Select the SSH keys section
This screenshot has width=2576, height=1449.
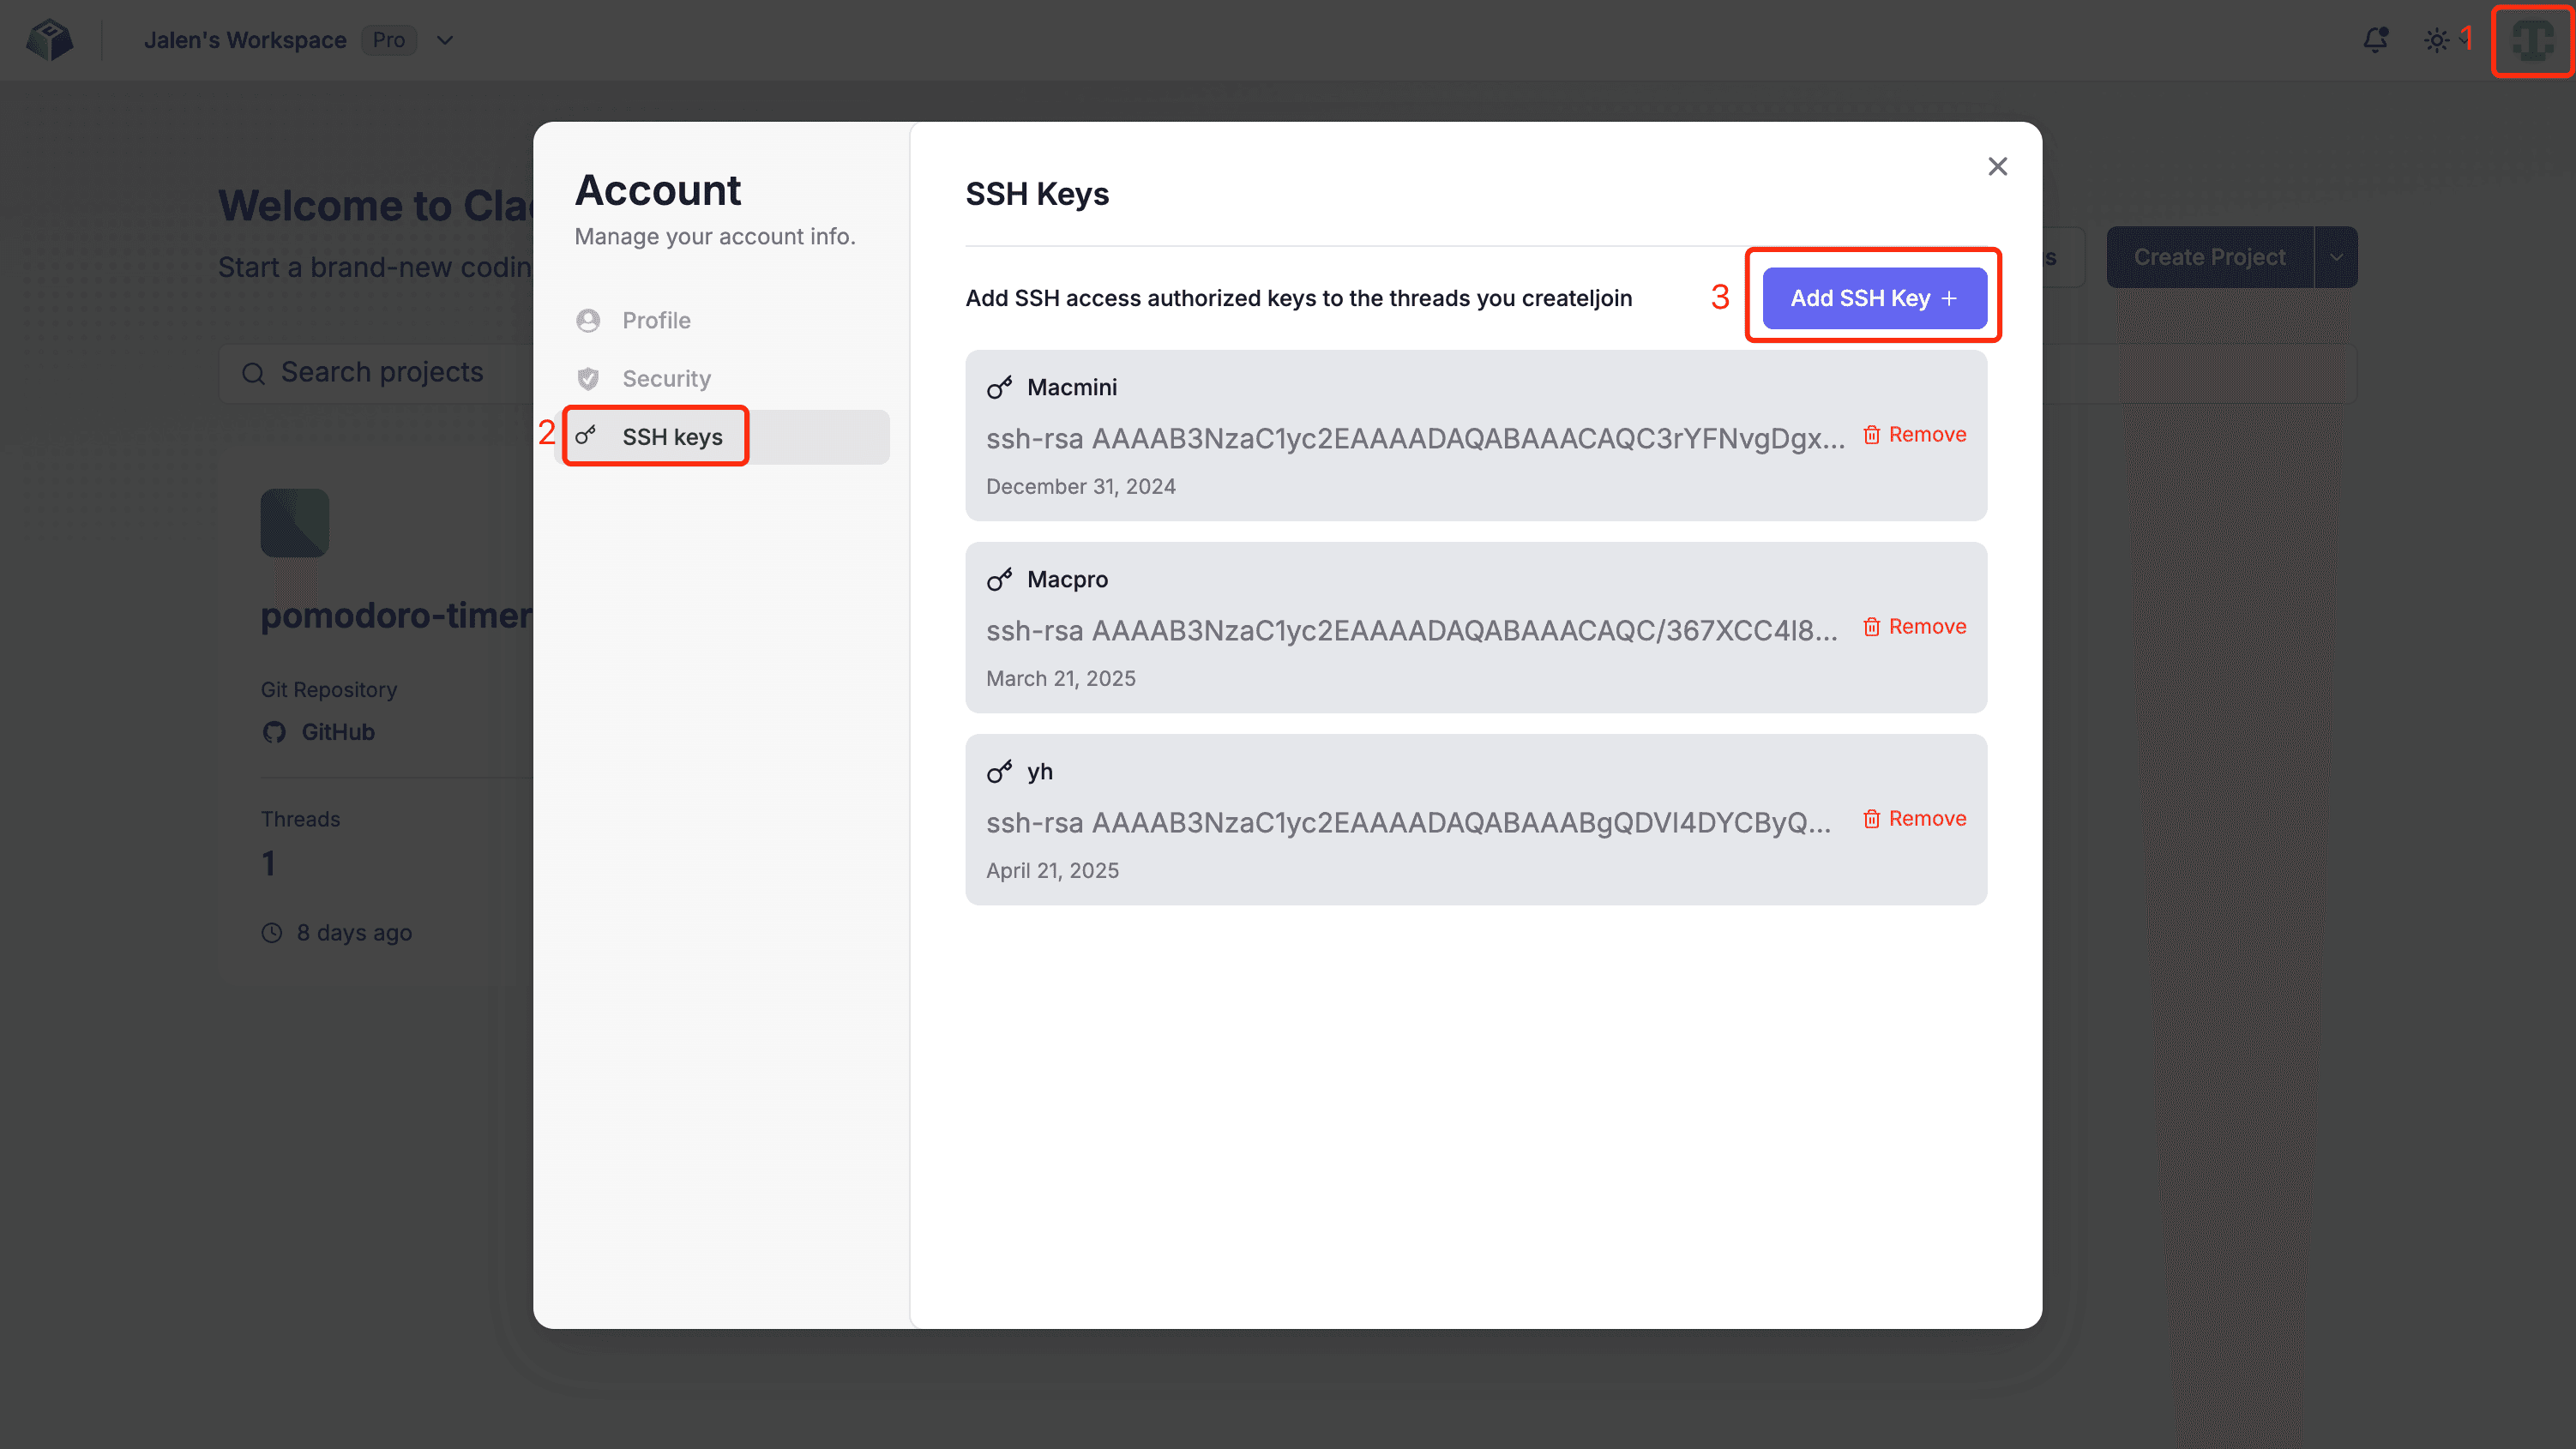(722, 437)
